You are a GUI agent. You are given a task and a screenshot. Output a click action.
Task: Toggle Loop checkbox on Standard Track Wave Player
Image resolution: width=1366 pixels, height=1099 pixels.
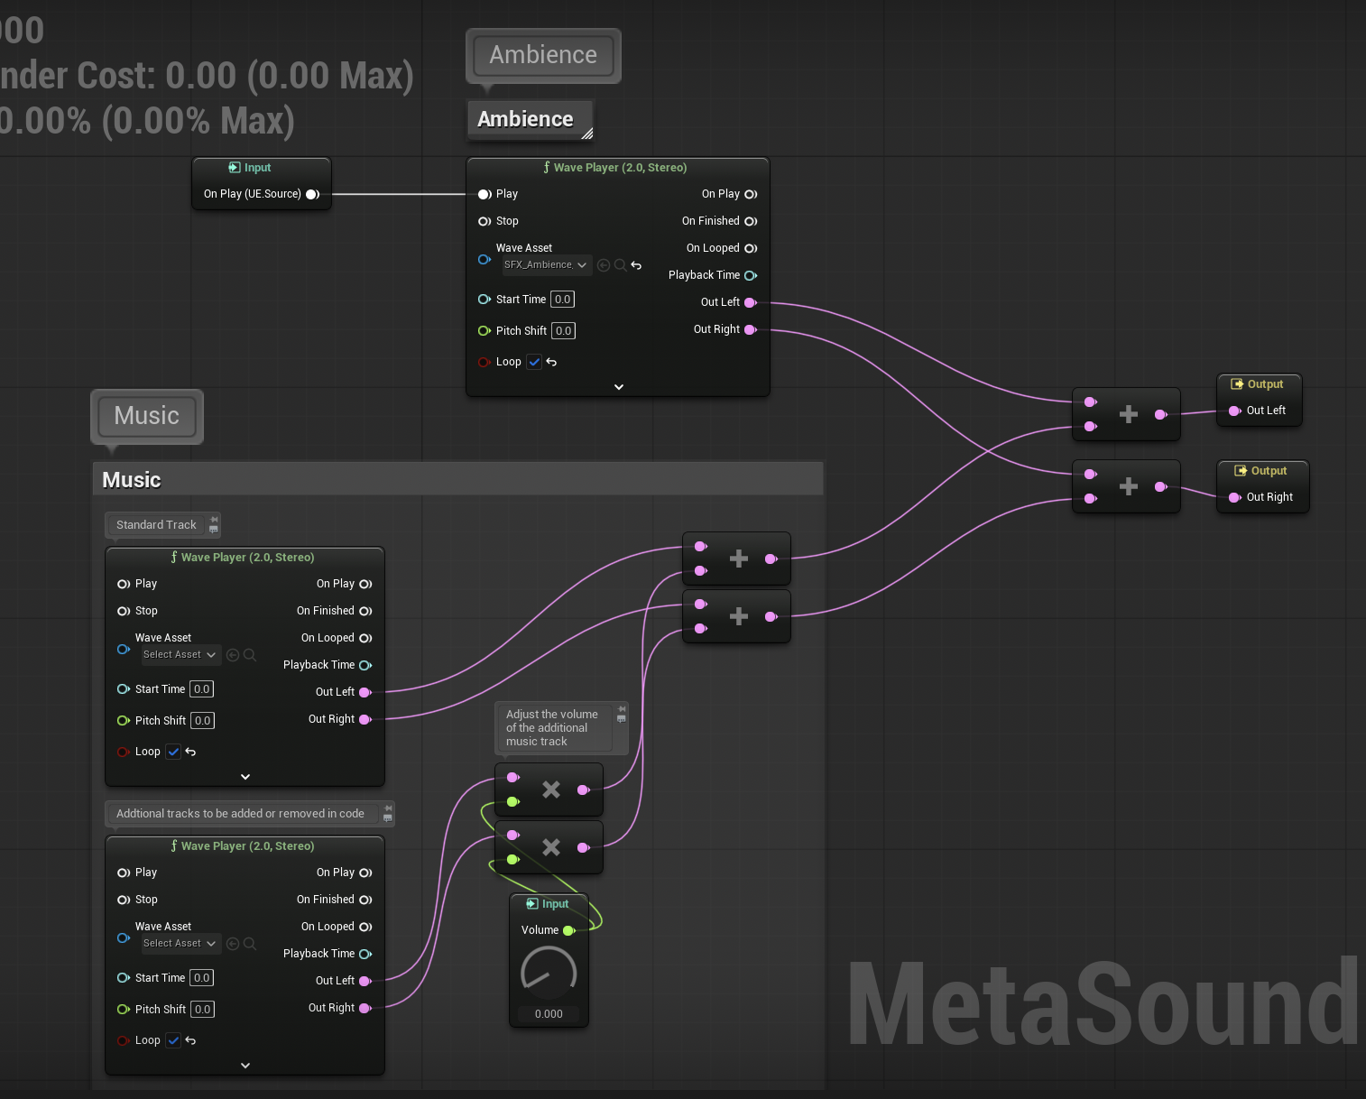173,752
